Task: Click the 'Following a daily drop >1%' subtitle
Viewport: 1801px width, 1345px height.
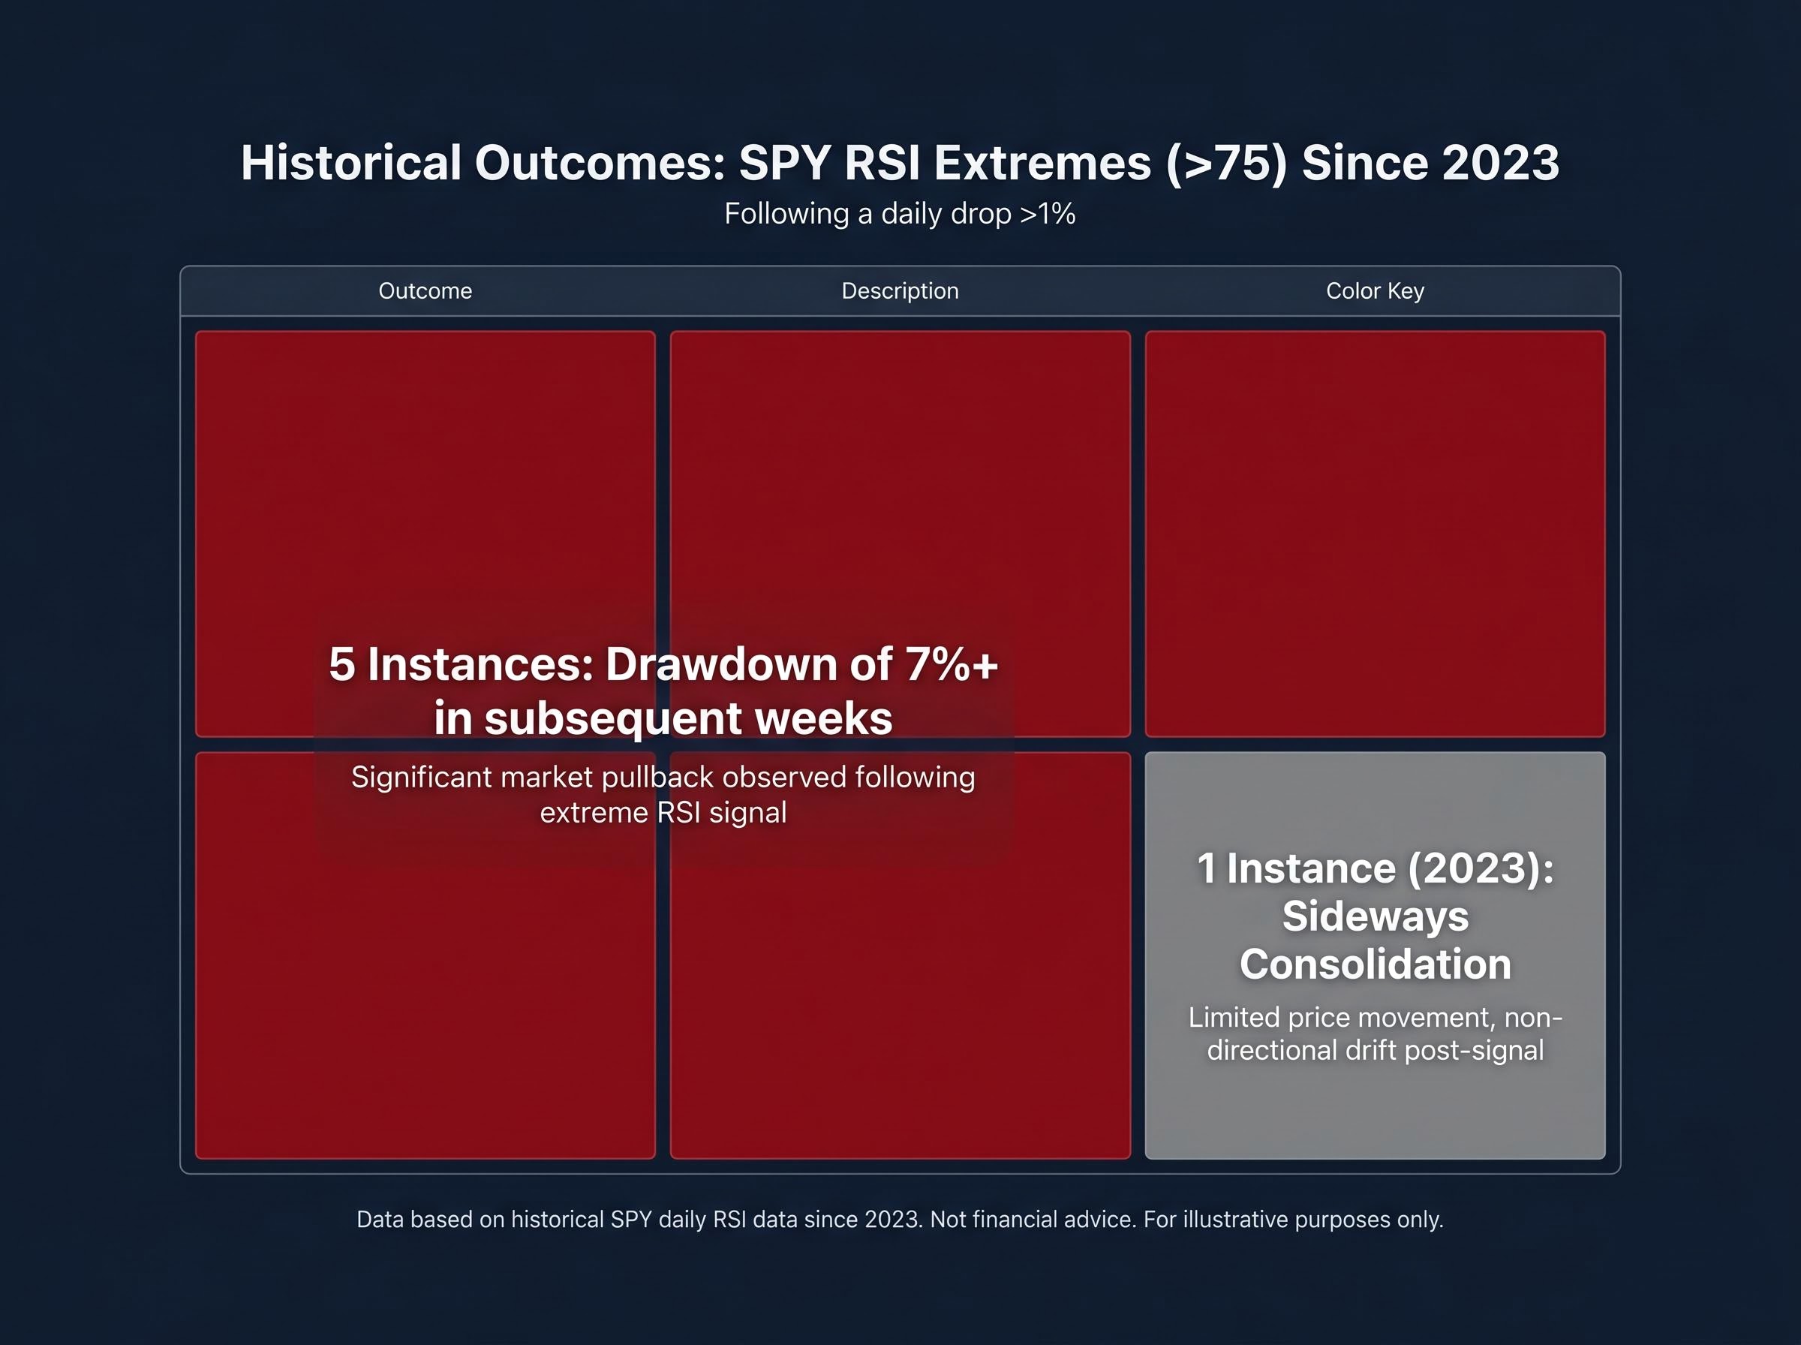Action: pos(900,214)
